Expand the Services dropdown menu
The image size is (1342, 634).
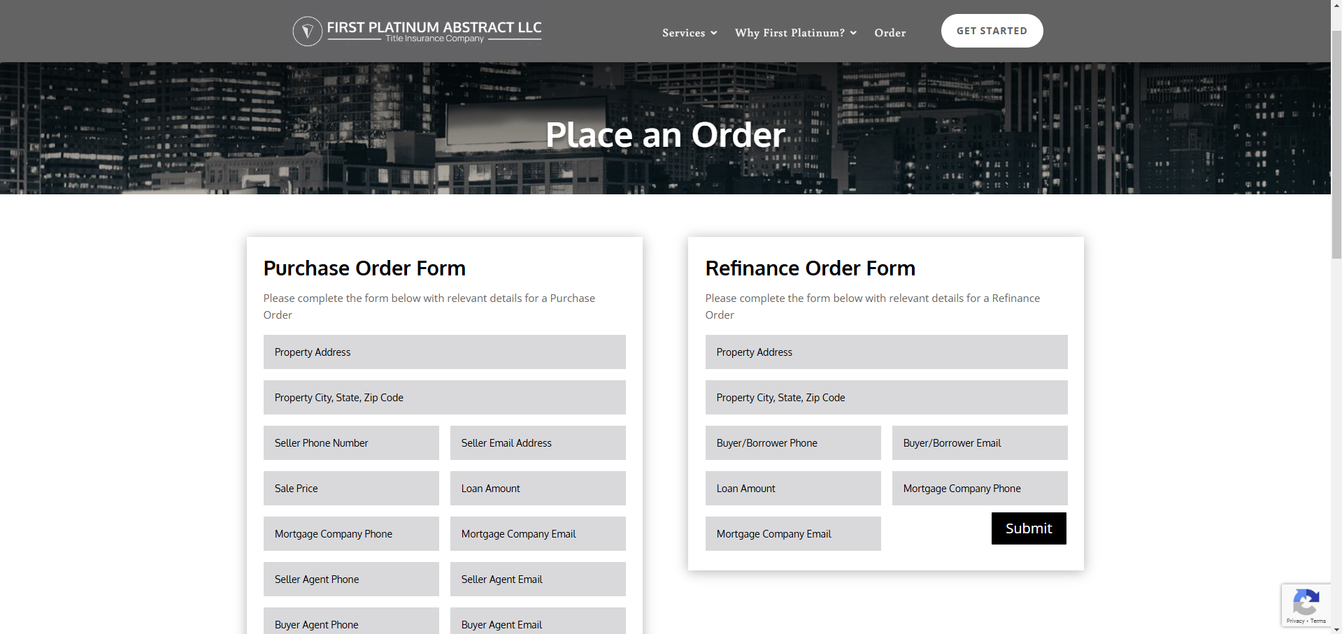click(x=689, y=33)
